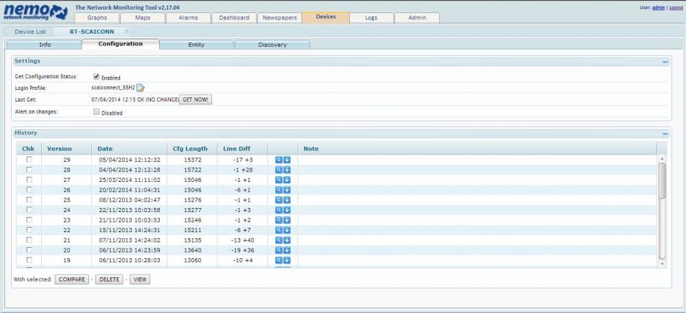Screen dimensions: 686x313
Task: Click the VIEW button
Action: [x=140, y=279]
